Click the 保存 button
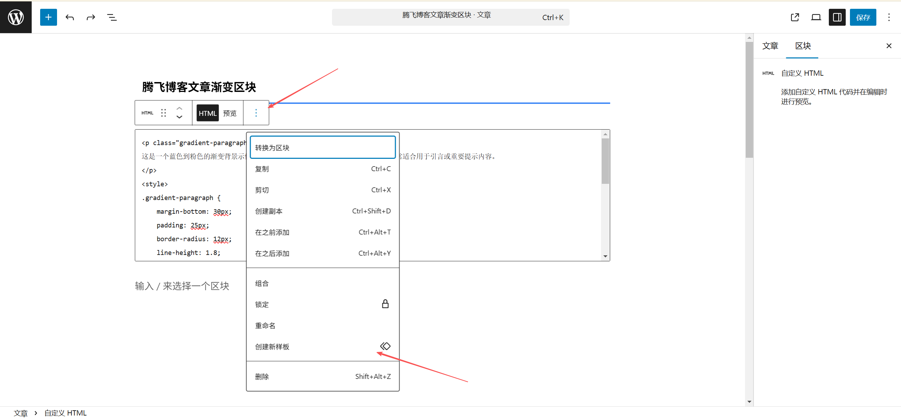 coord(863,17)
